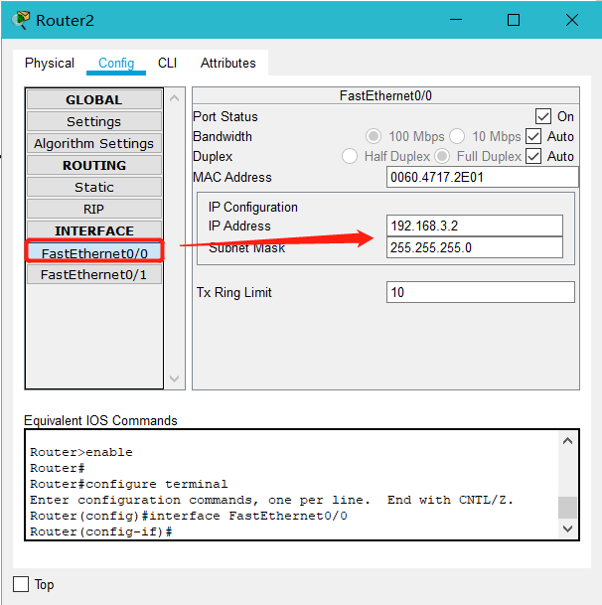The image size is (602, 605).
Task: Click the Equivalent IOS Commands label
Action: tap(100, 420)
